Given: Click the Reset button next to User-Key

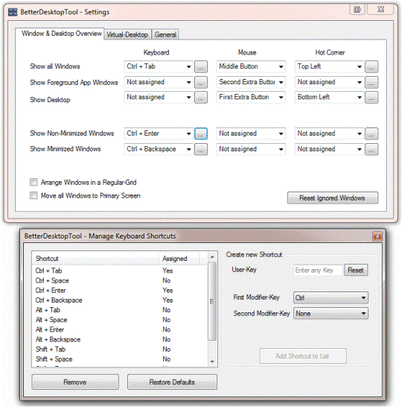Looking at the screenshot, I should tap(356, 270).
